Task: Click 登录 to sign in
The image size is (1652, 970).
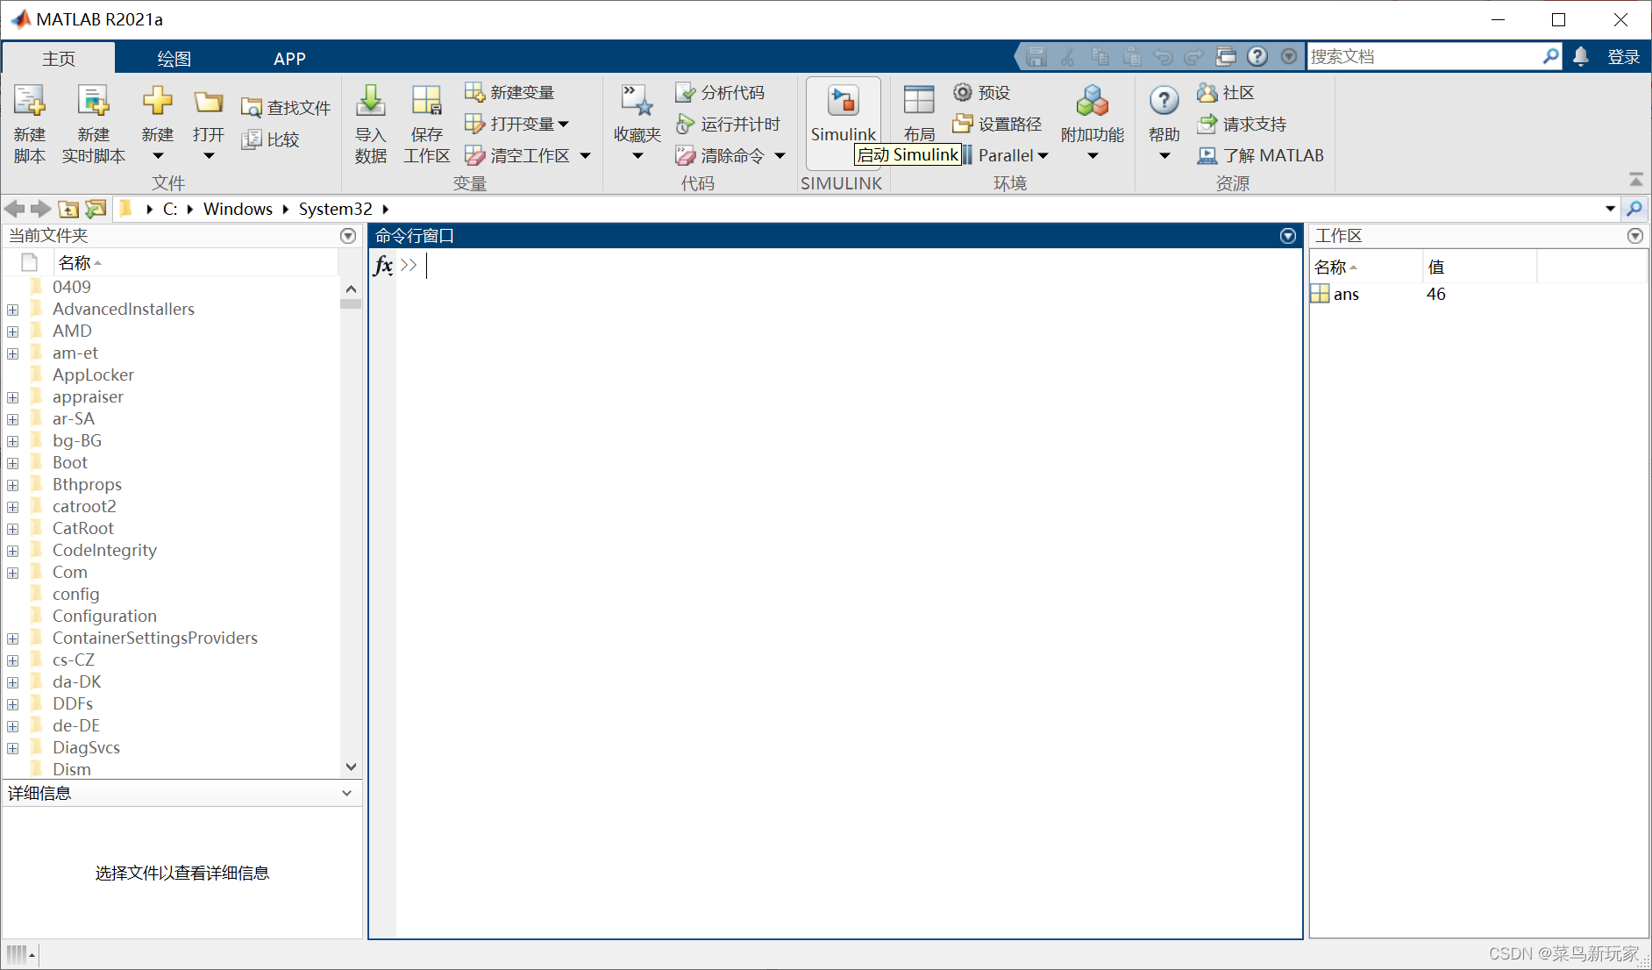Action: coord(1623,57)
